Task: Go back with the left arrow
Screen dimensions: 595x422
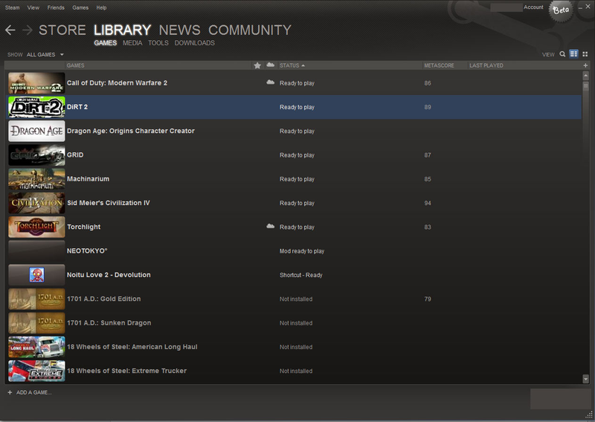Action: [x=10, y=30]
